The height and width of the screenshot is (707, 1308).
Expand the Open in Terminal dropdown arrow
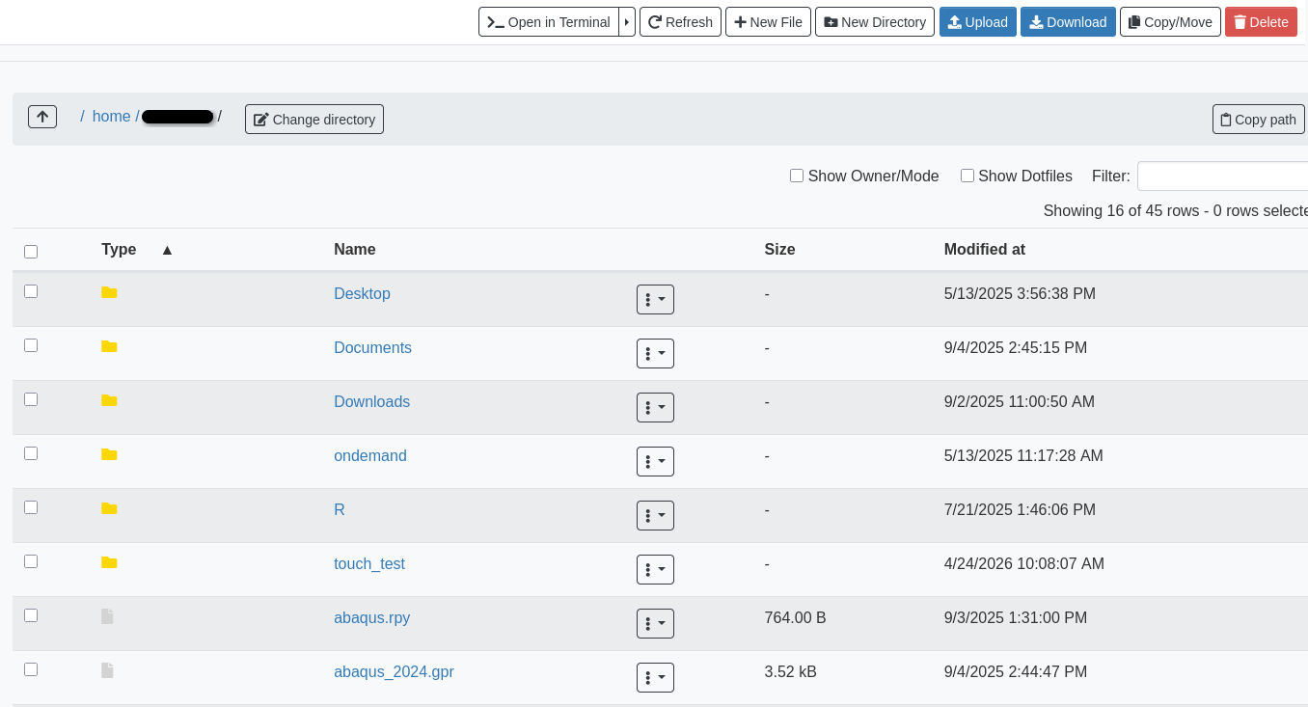click(627, 22)
